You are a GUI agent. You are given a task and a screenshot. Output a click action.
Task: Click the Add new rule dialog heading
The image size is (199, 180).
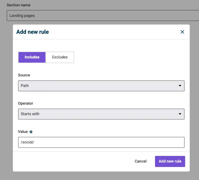(32, 32)
